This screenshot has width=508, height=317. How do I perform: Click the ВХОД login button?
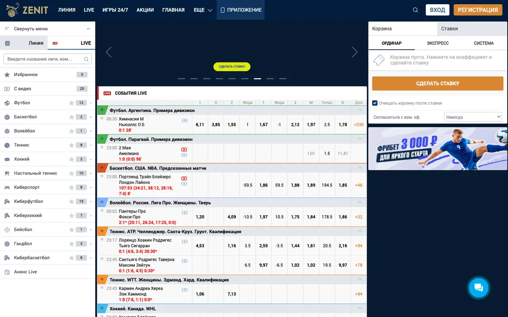click(x=437, y=10)
